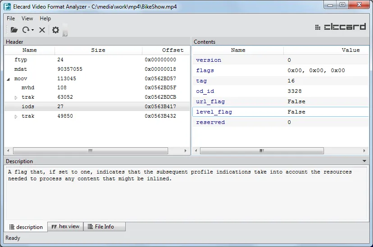Expand the first trak node (size 63052)

tap(16, 97)
